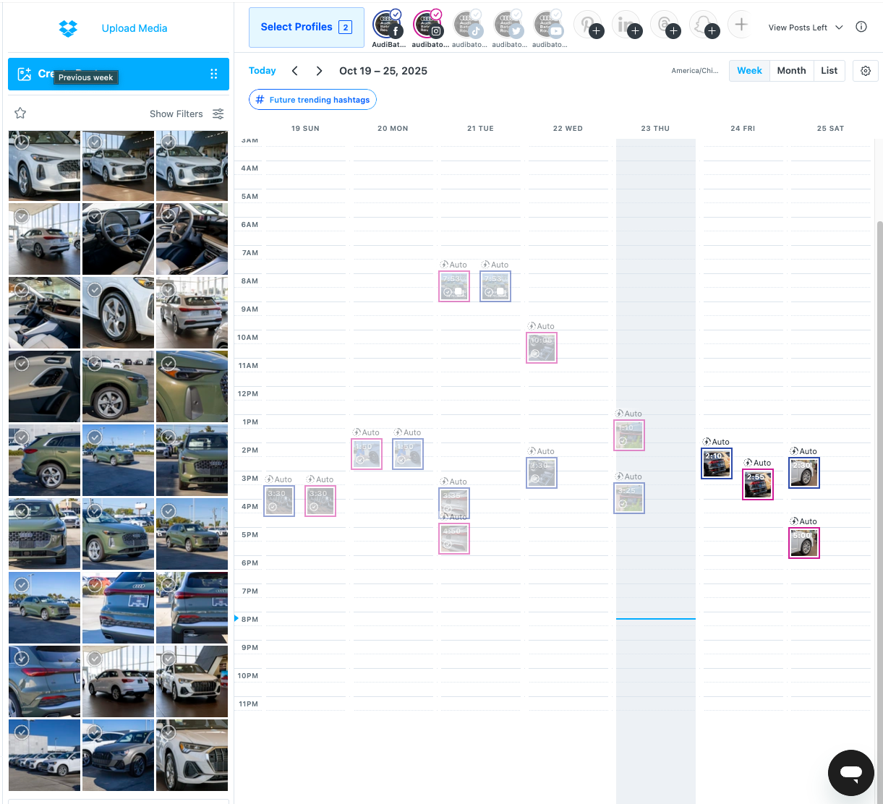The width and height of the screenshot is (883, 804).
Task: Open the Wednesday 10:05 posted item
Action: tap(542, 348)
